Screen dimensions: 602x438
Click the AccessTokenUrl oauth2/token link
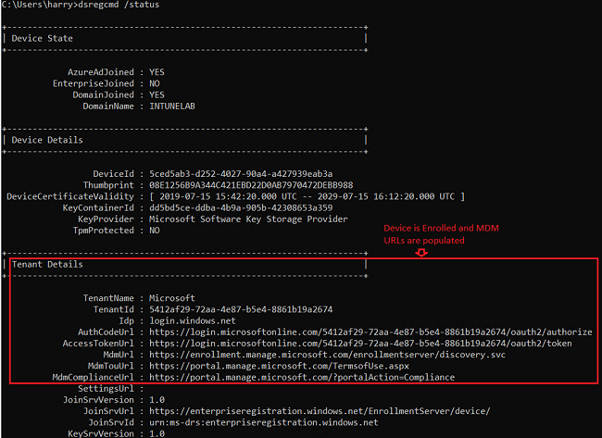click(x=360, y=344)
